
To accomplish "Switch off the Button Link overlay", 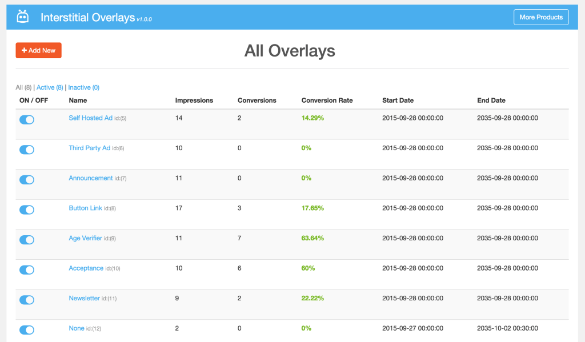I will pyautogui.click(x=27, y=210).
